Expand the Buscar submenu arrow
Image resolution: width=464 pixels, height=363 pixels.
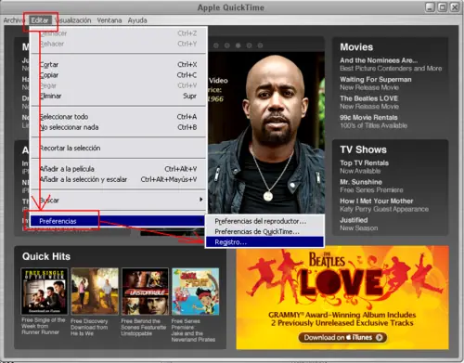(x=201, y=200)
